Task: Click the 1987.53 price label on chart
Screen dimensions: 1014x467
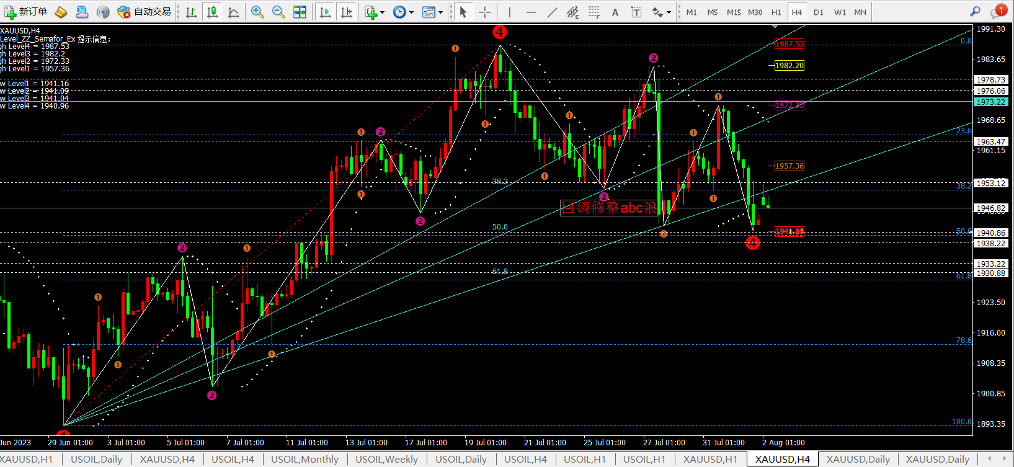Action: point(789,44)
